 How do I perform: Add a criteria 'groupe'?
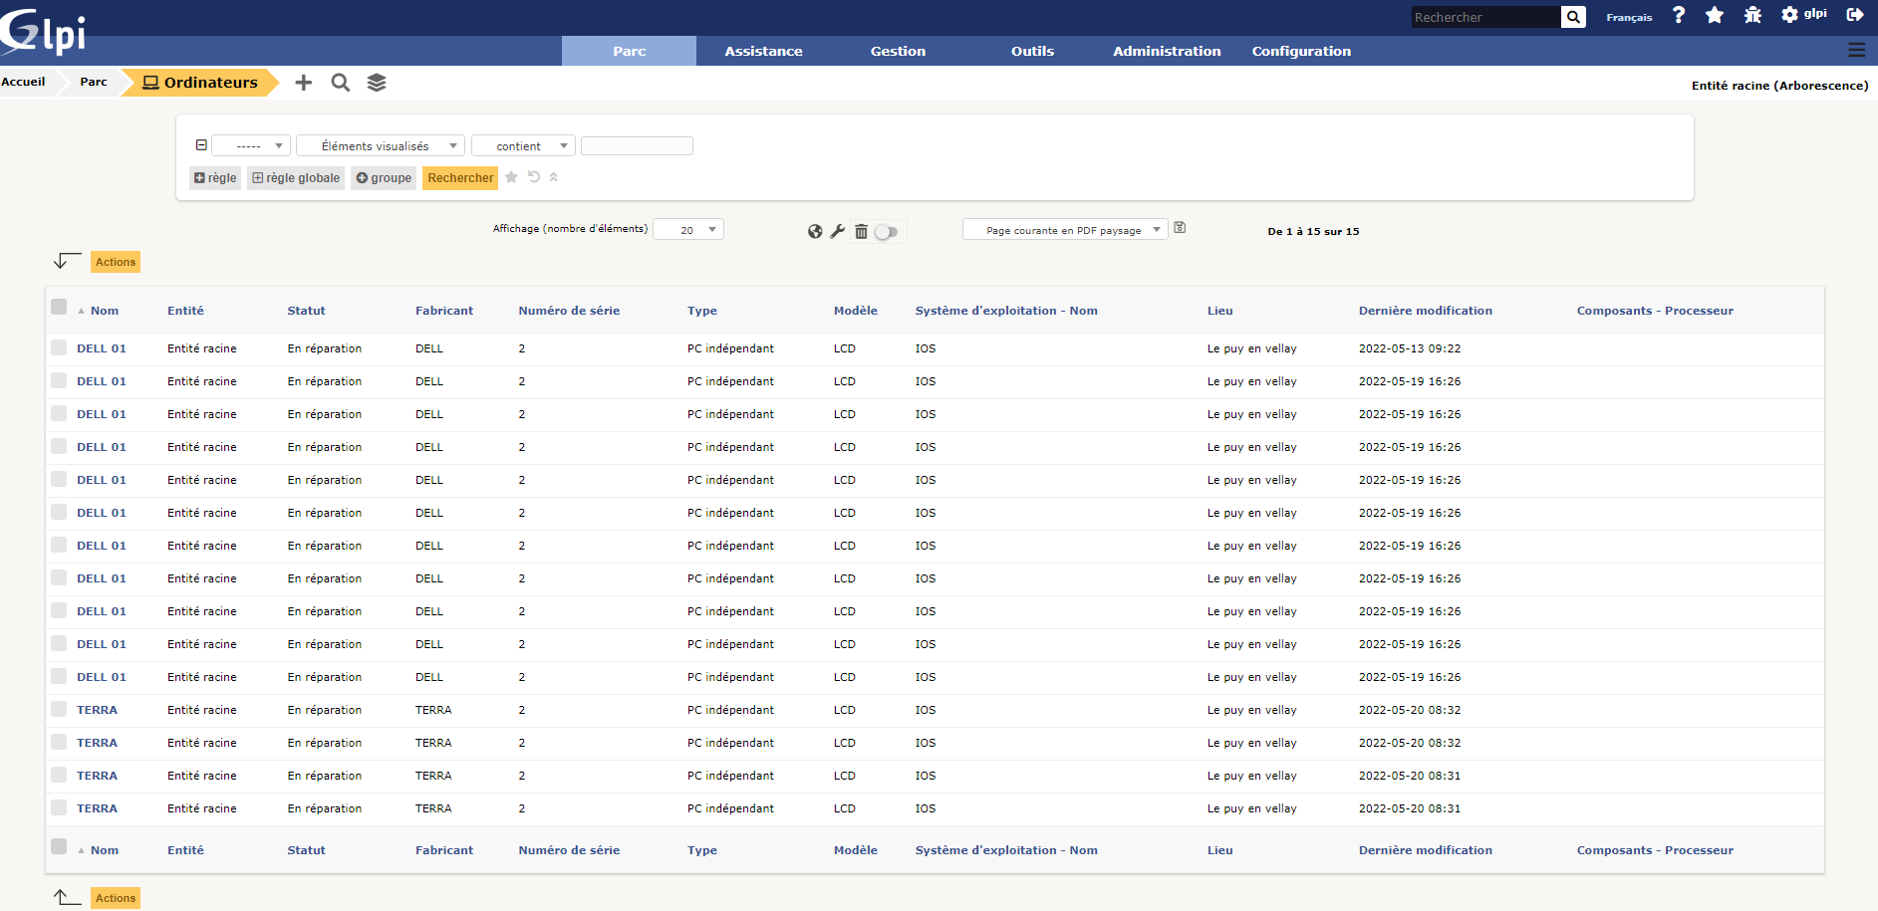point(384,178)
